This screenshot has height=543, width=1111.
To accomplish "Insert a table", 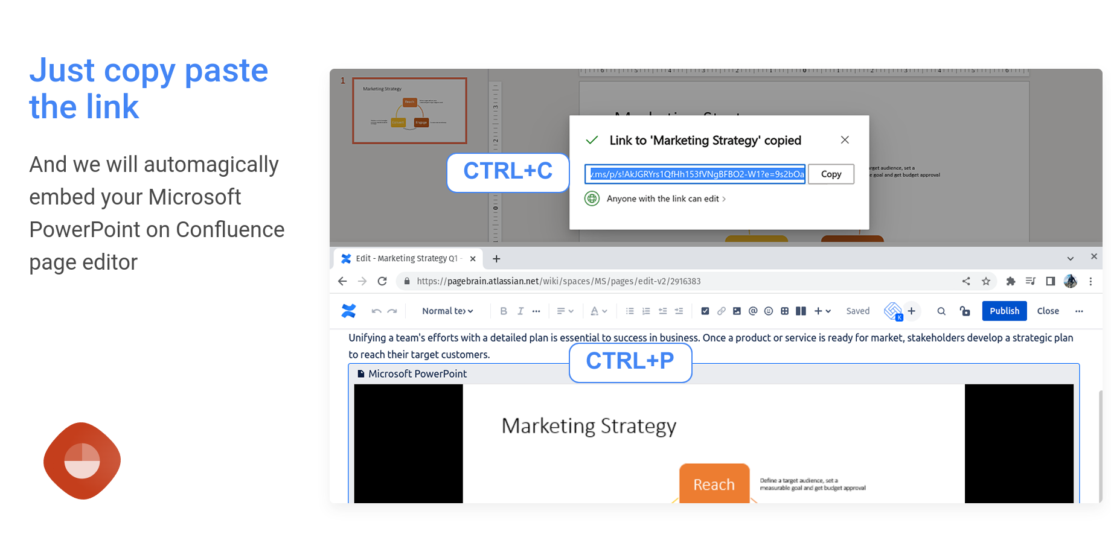I will 784,311.
